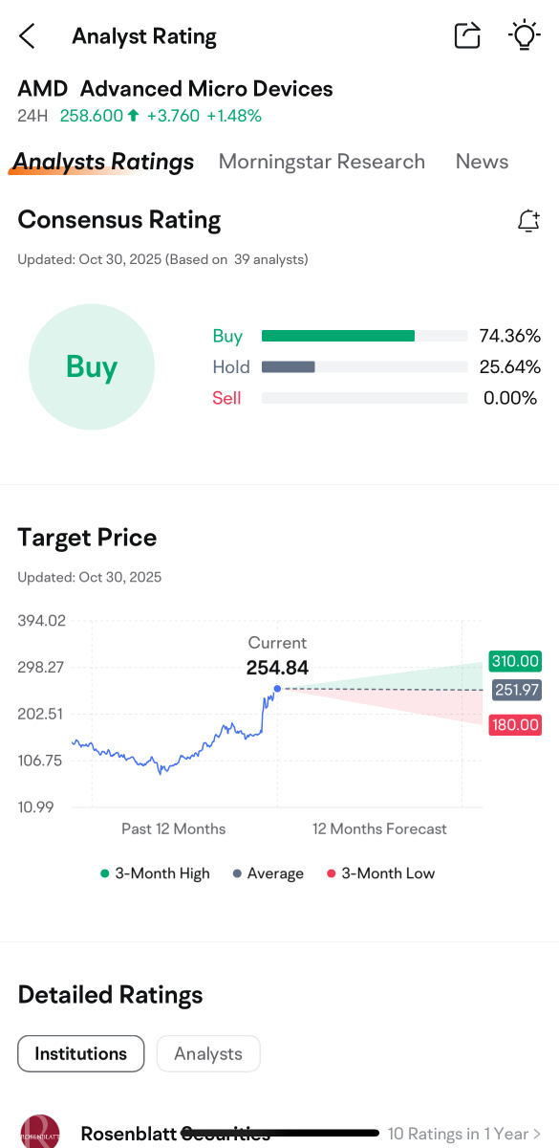Click the 251.97 average target badge
The image size is (559, 1148).
coord(516,690)
